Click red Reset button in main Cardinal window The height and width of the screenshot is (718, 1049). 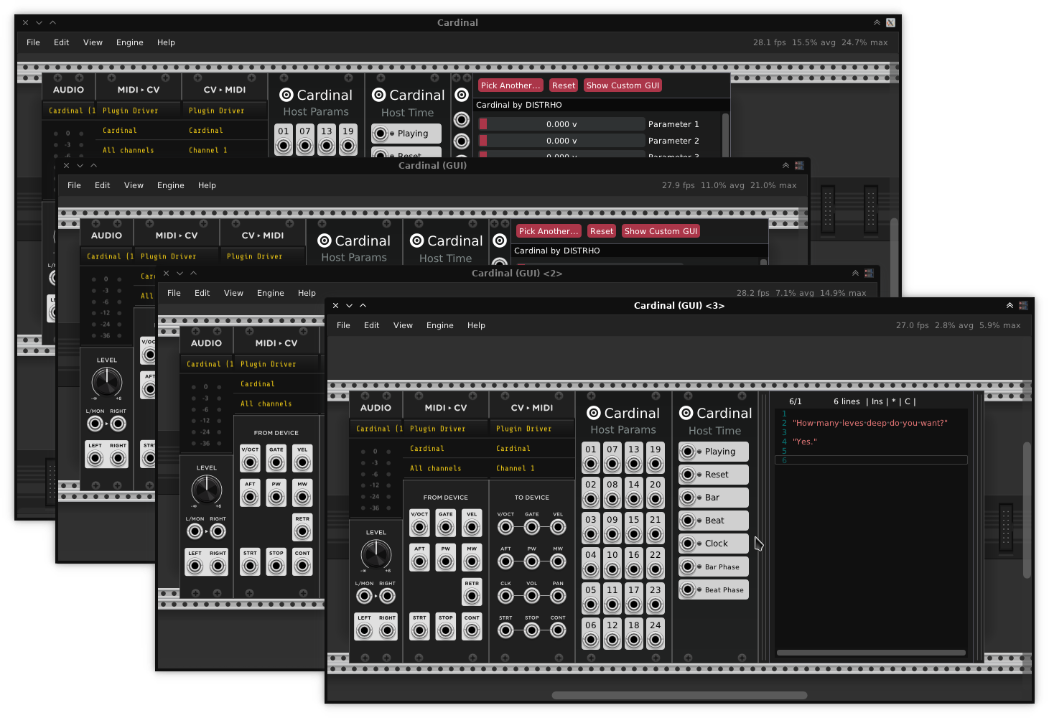point(564,85)
